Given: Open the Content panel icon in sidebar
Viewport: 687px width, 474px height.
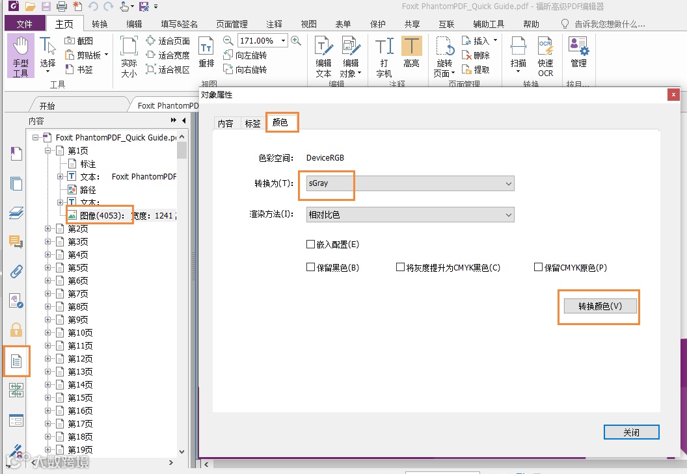Looking at the screenshot, I should pos(16,362).
